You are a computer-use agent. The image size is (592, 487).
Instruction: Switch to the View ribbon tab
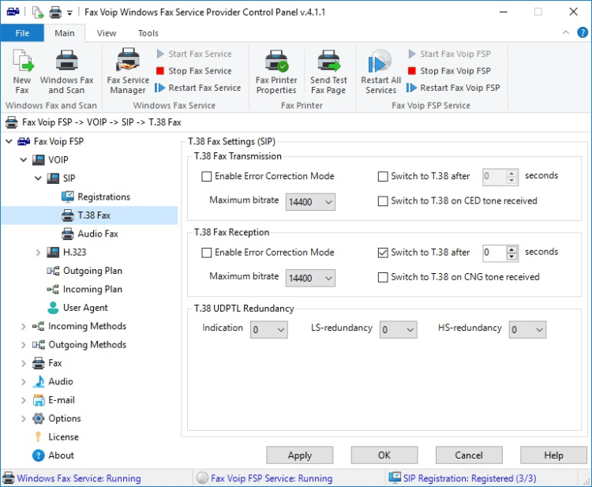(107, 33)
